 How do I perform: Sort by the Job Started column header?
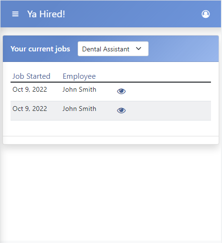click(31, 76)
